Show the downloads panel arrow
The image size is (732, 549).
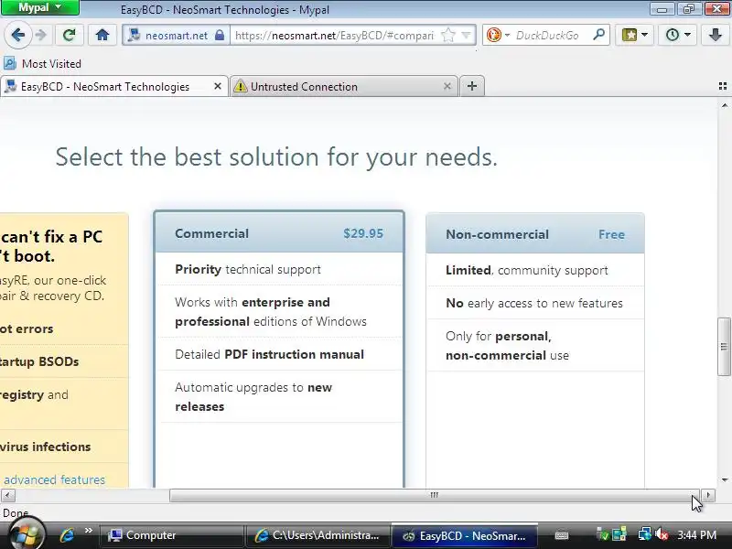point(716,35)
